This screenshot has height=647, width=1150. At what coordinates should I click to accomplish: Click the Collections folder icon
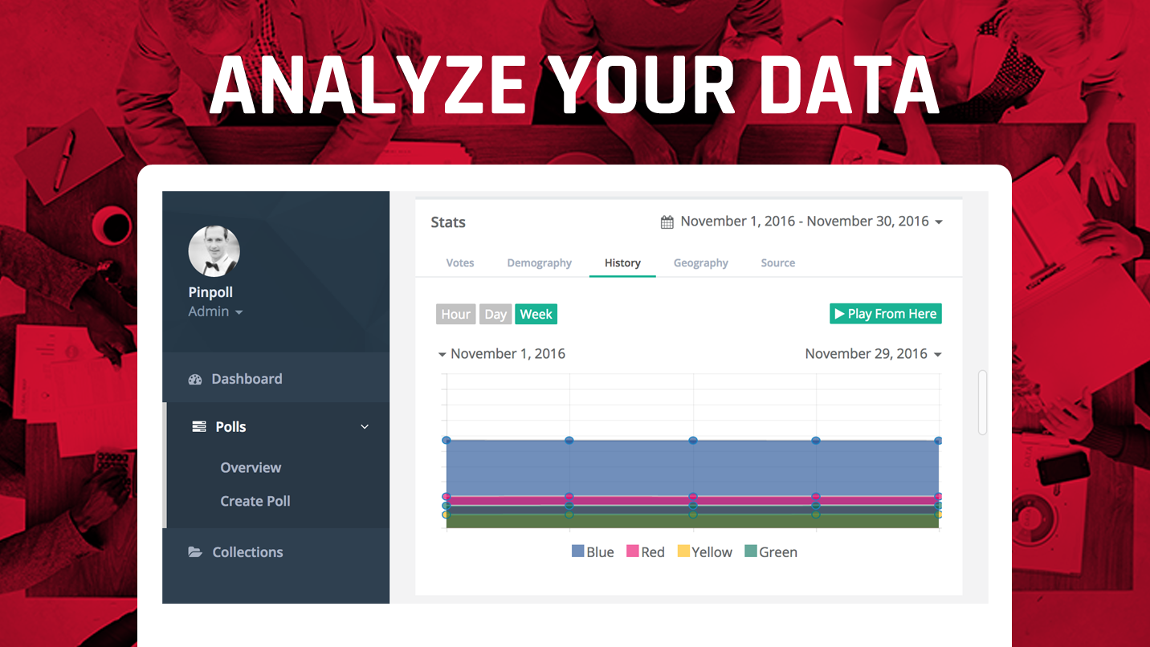tap(195, 552)
